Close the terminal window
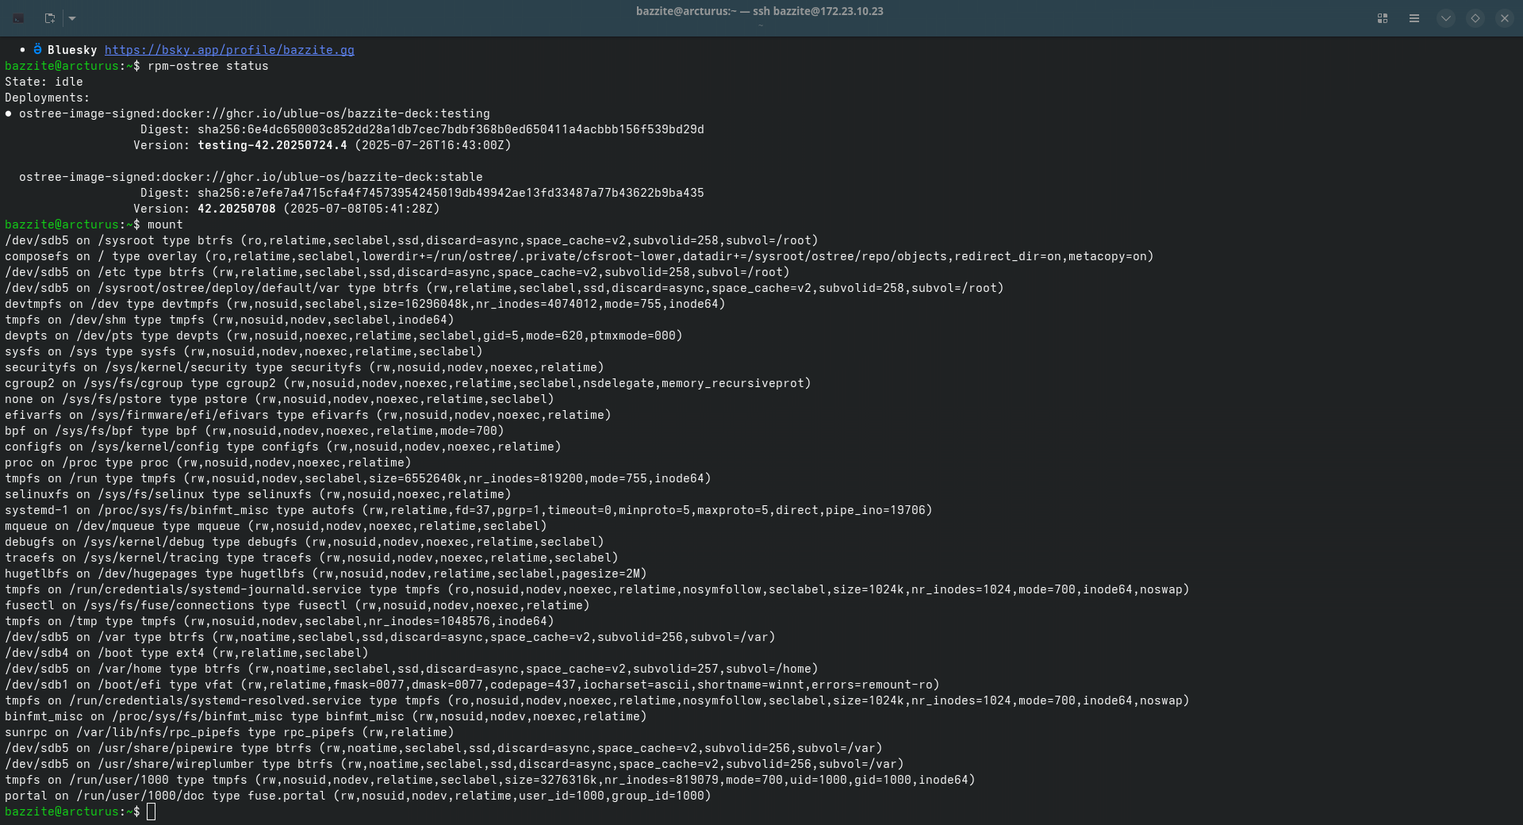The height and width of the screenshot is (825, 1523). pos(1505,17)
